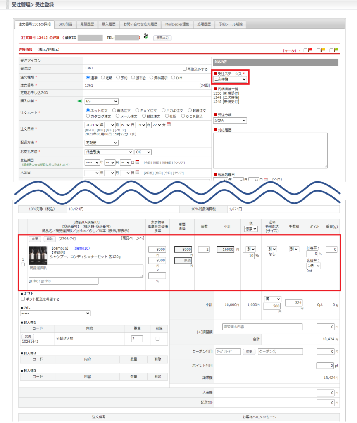The height and width of the screenshot is (423, 357).
Task: Click green arrow beside 購入店舗 dropdown
Action: 80,101
